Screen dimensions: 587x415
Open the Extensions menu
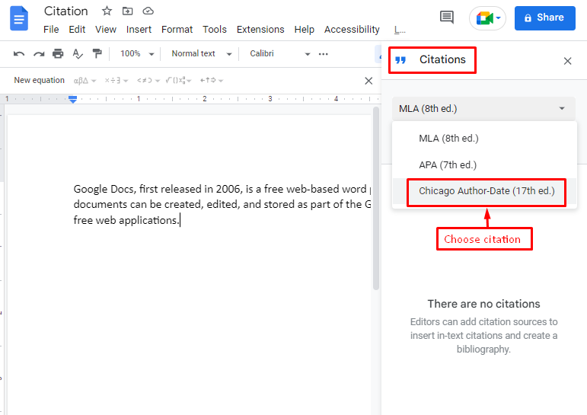click(260, 29)
